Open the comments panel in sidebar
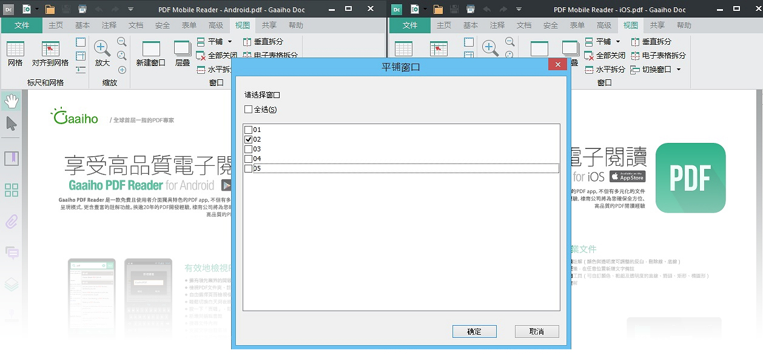Image resolution: width=763 pixels, height=356 pixels. point(12,252)
